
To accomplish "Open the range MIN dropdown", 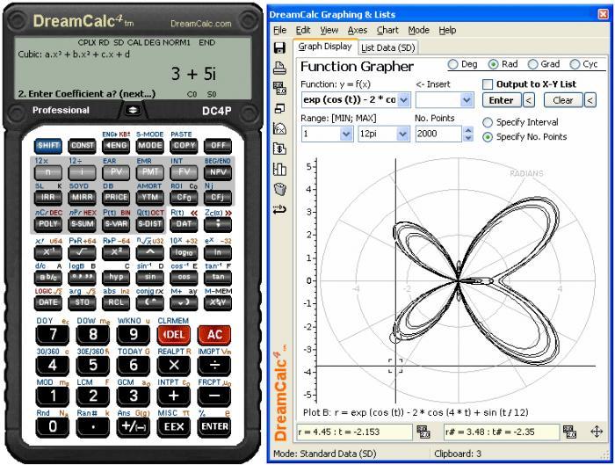I will (x=346, y=134).
